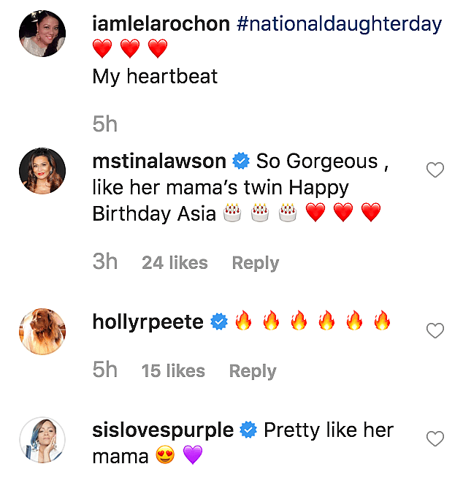Screen dimensions: 463x491
Task: Reply to hollyrpeete's comment
Action: (x=252, y=371)
